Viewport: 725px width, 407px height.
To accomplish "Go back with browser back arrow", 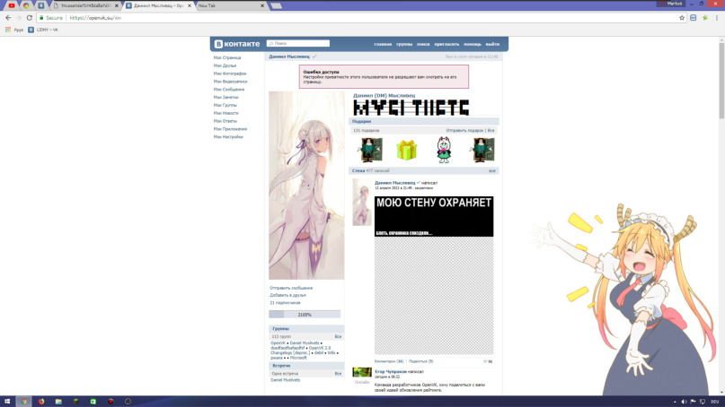I will coord(8,18).
